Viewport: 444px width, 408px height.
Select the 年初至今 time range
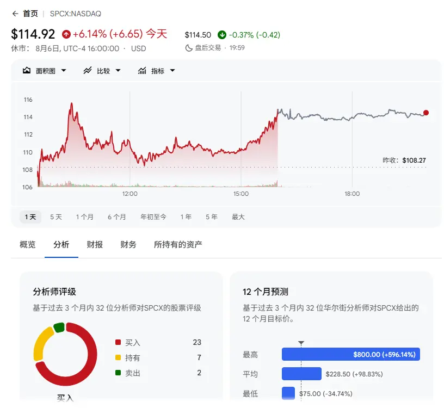153,217
